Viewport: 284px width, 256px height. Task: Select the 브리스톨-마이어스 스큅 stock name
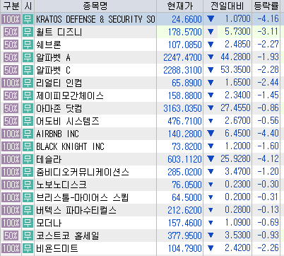82,197
